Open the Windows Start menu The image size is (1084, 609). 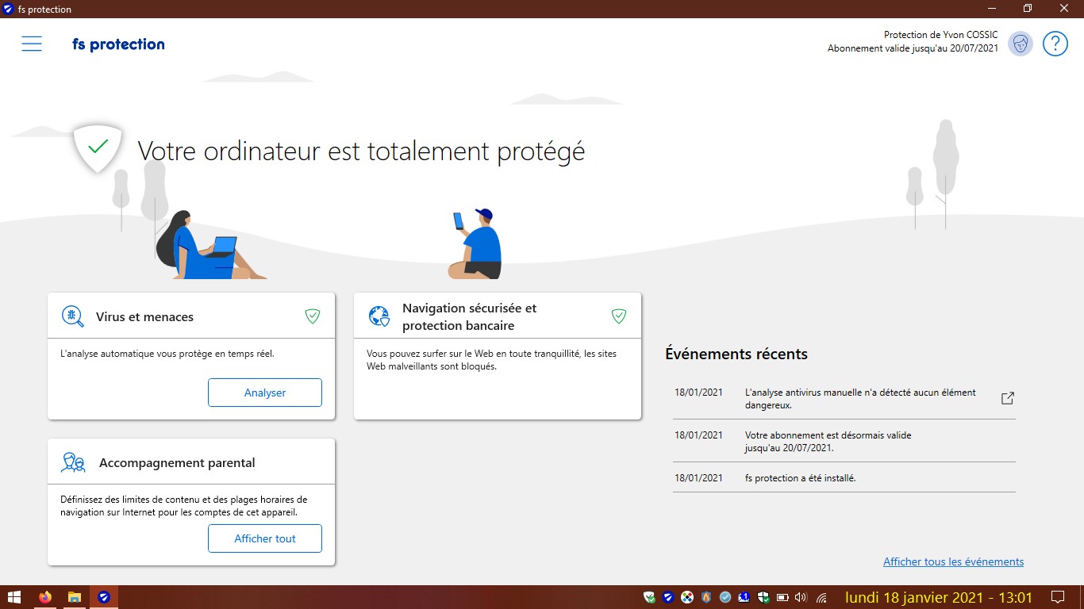tap(14, 597)
